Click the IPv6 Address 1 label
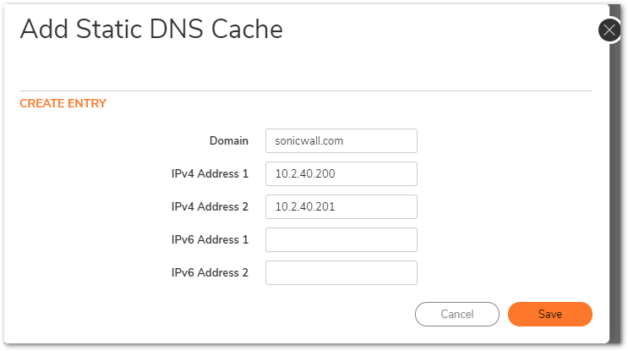Image resolution: width=628 pixels, height=351 pixels. tap(210, 239)
